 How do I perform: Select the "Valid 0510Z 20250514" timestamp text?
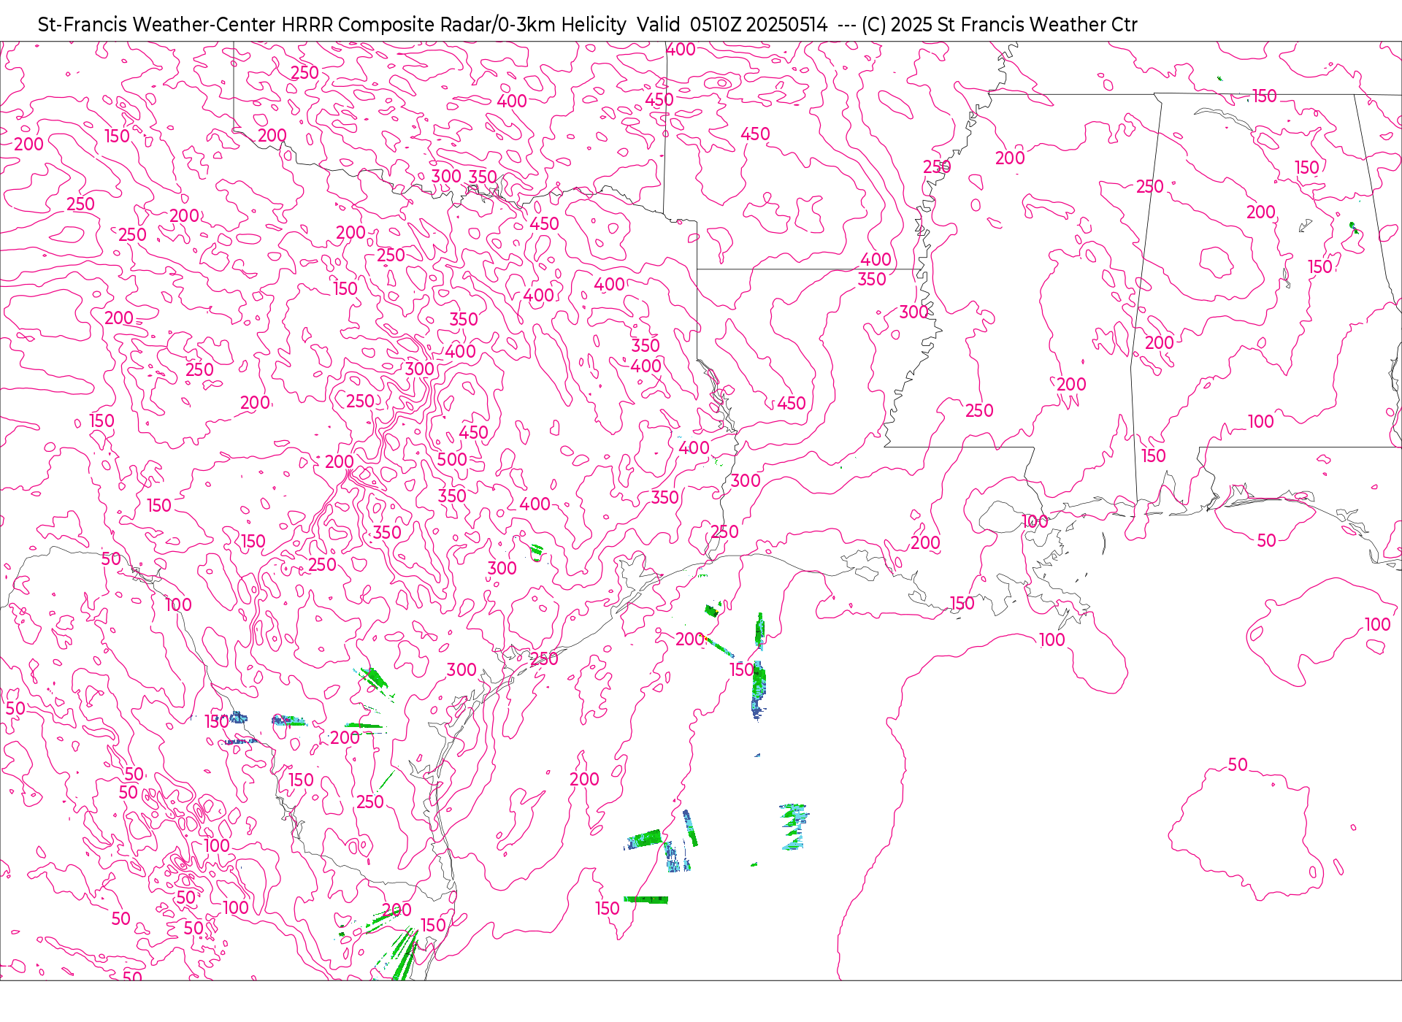click(x=732, y=25)
